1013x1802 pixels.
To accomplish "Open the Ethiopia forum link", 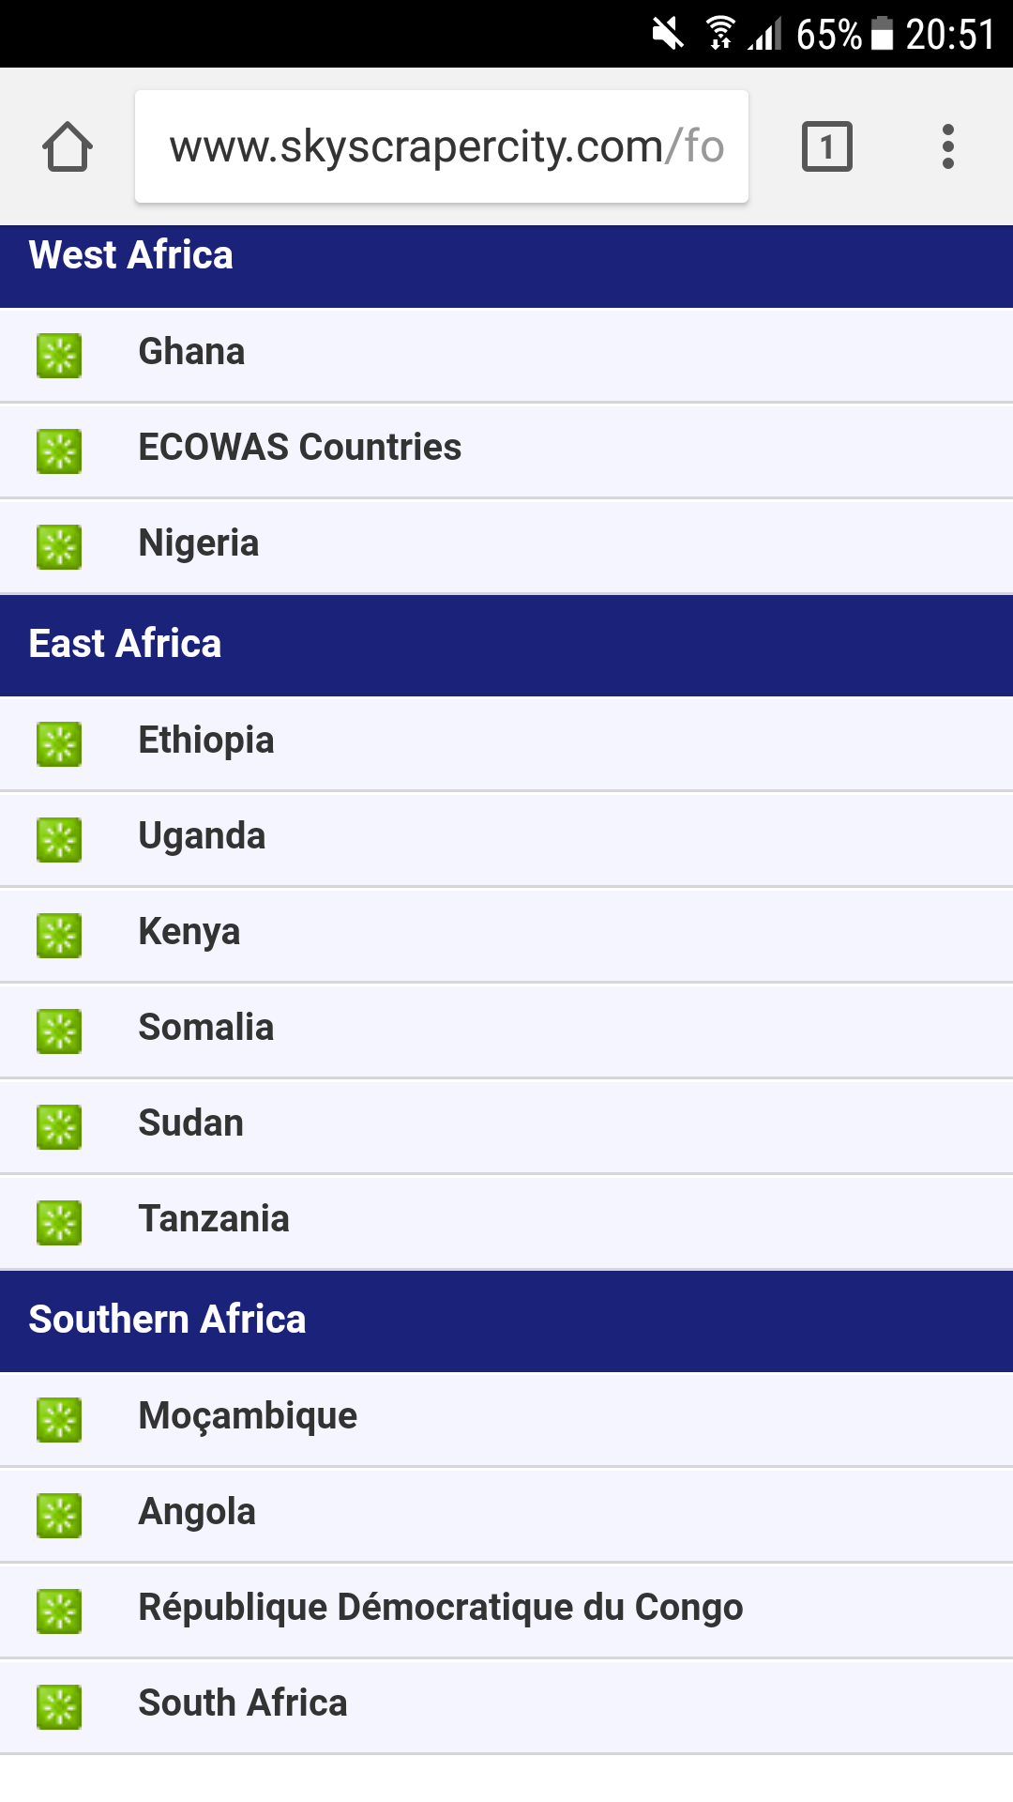I will 205,741.
